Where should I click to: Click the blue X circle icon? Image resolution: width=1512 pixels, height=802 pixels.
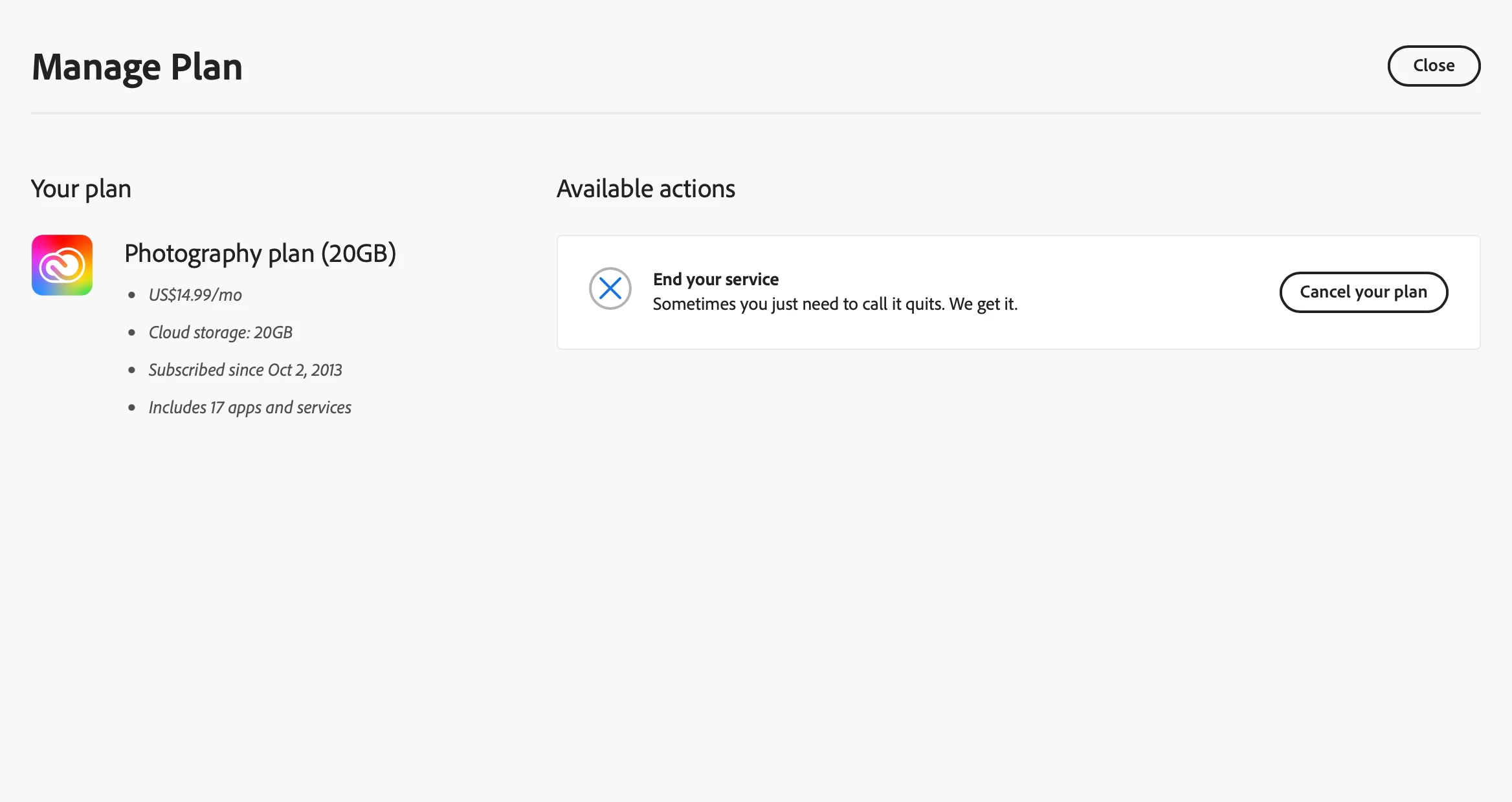(610, 288)
